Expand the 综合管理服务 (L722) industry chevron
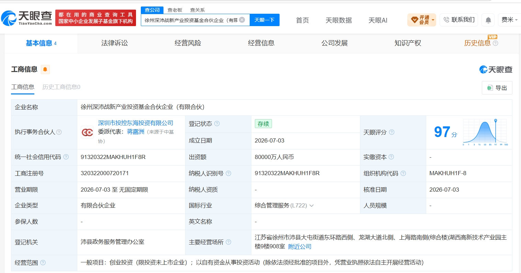This screenshot has height=273, width=521. coord(312,206)
